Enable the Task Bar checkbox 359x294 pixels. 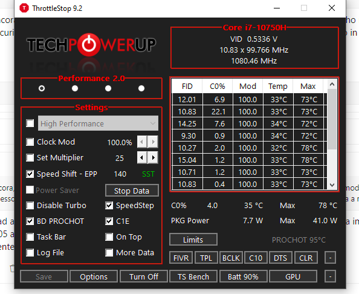30,237
